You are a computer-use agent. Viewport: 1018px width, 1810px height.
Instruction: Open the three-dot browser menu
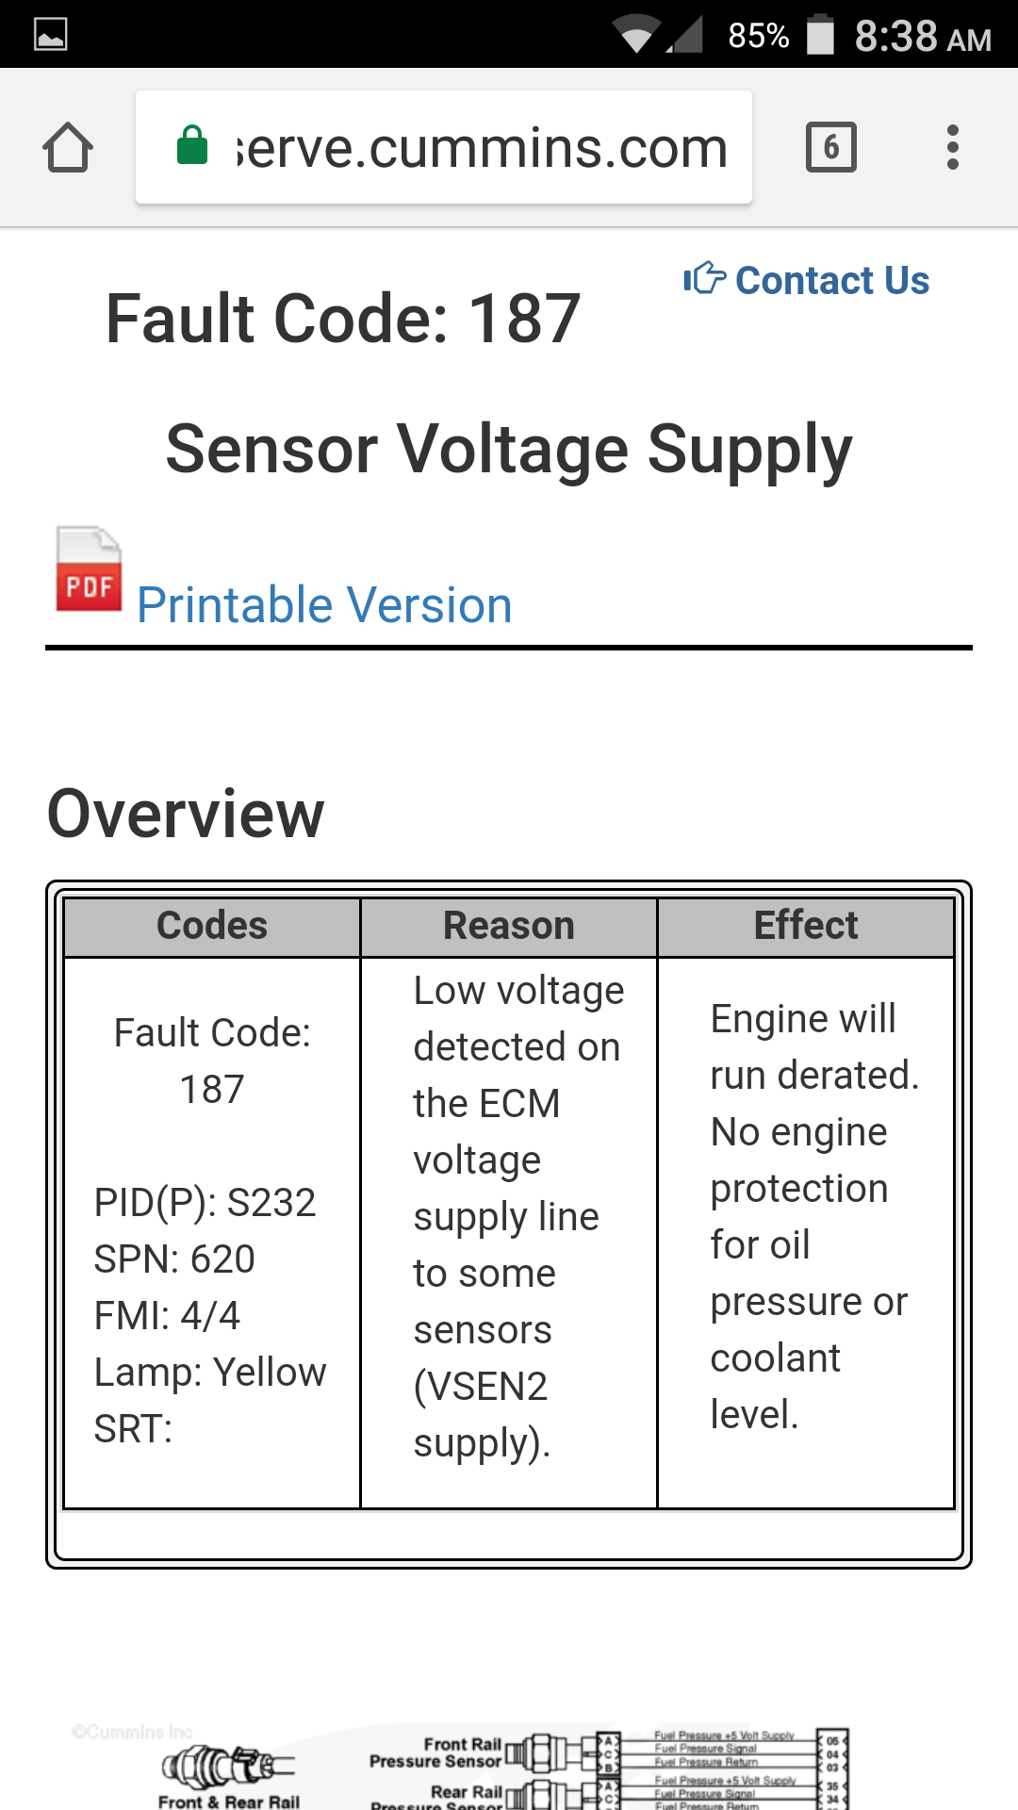[952, 147]
